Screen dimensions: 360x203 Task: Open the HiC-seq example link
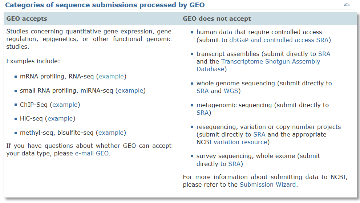coord(60,118)
